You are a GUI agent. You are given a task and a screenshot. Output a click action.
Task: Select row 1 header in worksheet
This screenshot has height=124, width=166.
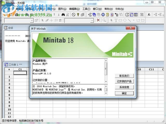point(9,77)
